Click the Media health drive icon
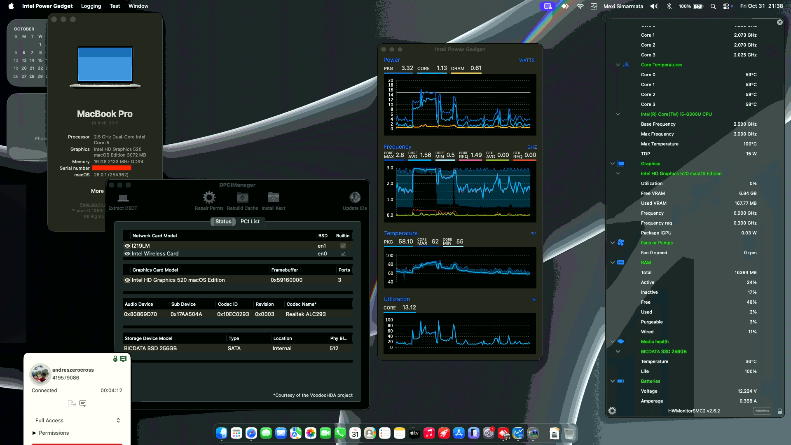This screenshot has height=445, width=791. 621,342
